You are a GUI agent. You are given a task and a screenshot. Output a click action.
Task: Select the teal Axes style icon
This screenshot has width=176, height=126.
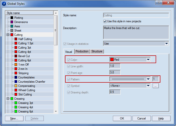(x=12, y=26)
